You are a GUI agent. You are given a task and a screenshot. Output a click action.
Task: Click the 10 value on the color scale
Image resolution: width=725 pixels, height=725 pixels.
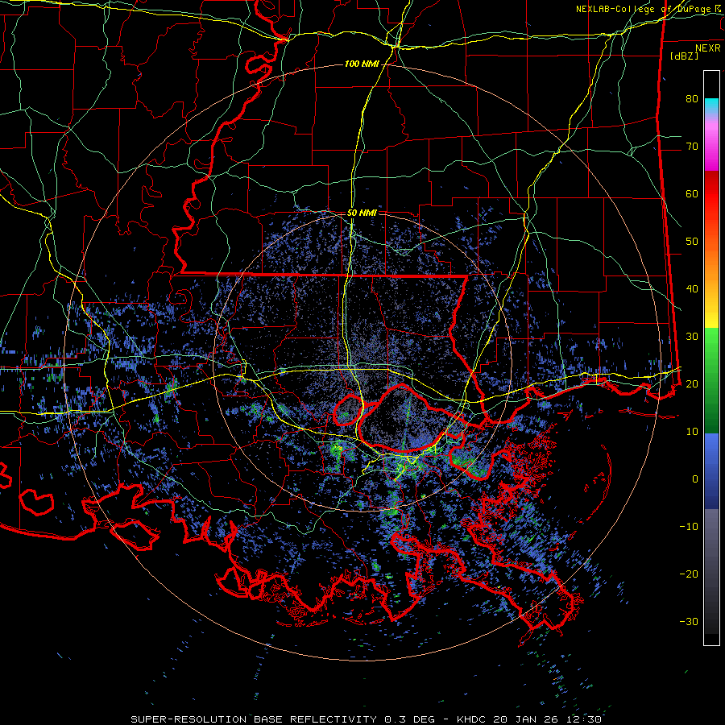[x=692, y=432]
